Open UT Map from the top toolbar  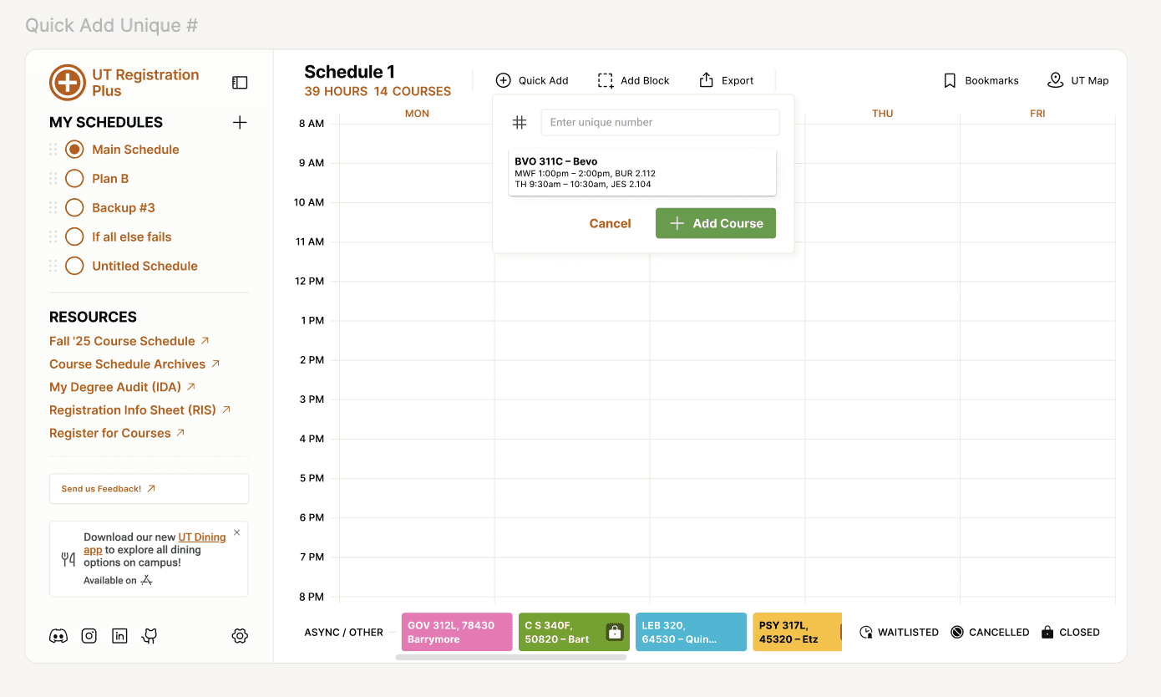click(x=1078, y=80)
